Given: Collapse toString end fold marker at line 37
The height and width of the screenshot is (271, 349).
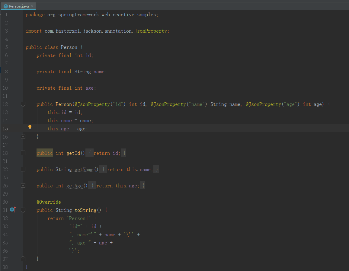Looking at the screenshot, I should [x=23, y=259].
